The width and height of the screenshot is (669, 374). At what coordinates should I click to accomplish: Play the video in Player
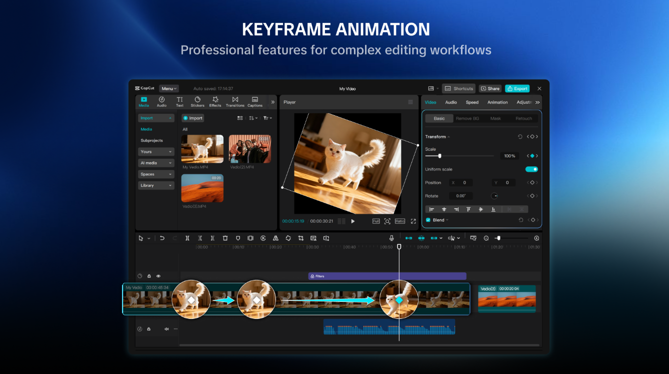pos(352,221)
